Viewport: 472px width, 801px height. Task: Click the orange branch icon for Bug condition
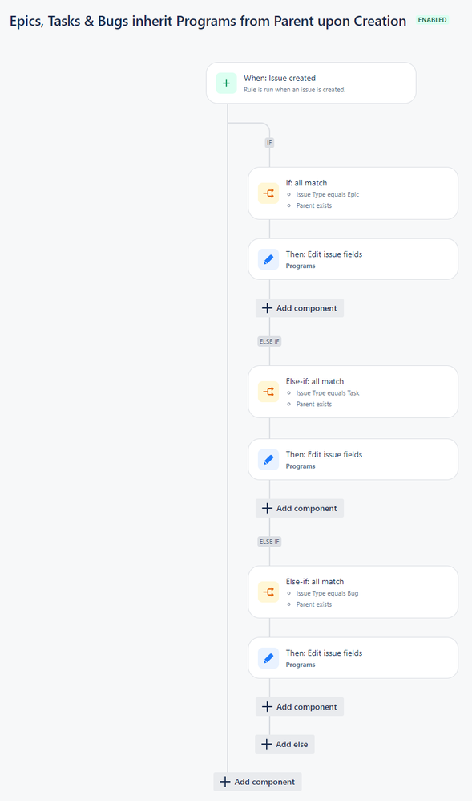pyautogui.click(x=268, y=592)
